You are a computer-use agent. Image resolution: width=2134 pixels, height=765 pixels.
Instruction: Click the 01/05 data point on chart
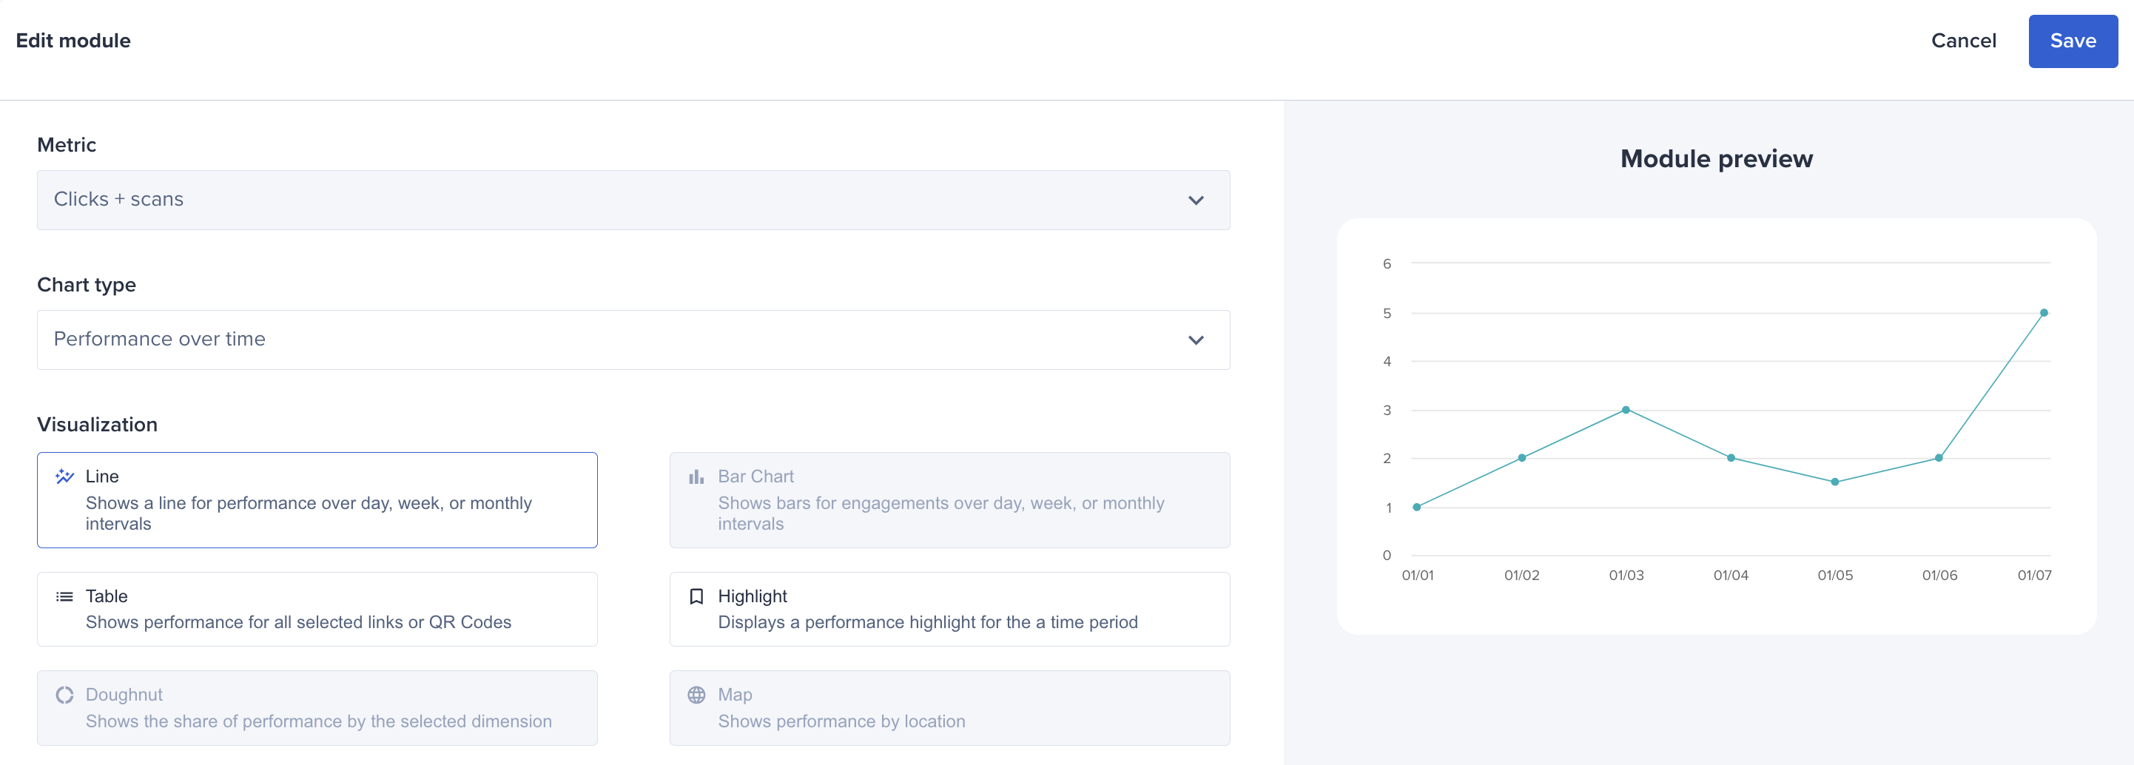point(1835,482)
